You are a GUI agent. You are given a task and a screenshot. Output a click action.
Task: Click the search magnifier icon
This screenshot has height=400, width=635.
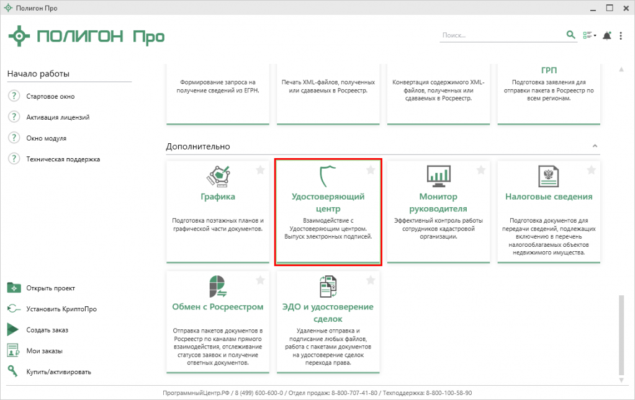tap(570, 35)
